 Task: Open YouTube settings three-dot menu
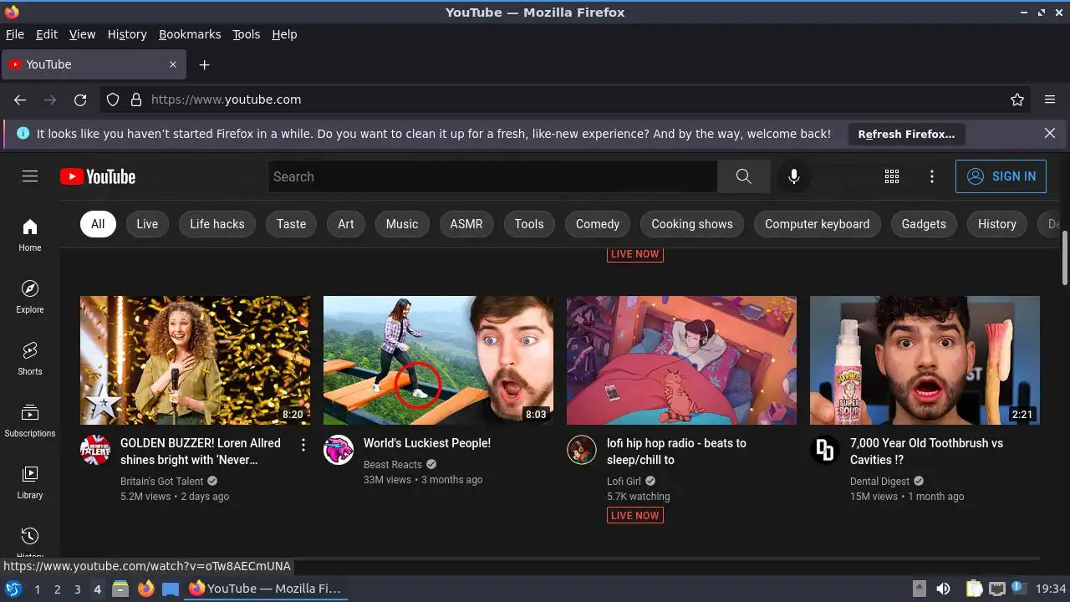click(x=932, y=176)
